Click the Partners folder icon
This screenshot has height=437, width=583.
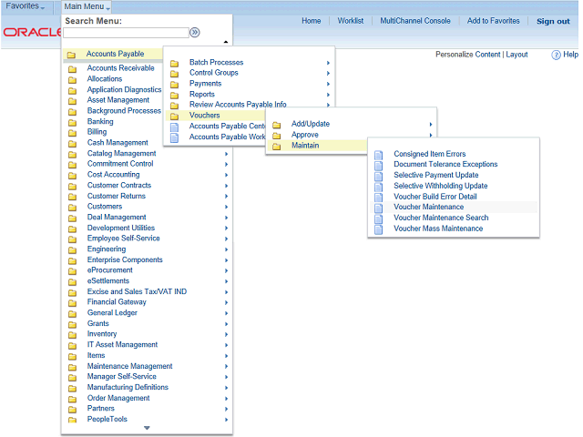coord(73,410)
